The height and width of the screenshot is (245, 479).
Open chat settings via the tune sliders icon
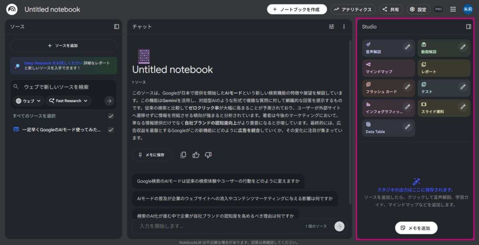coord(331,27)
